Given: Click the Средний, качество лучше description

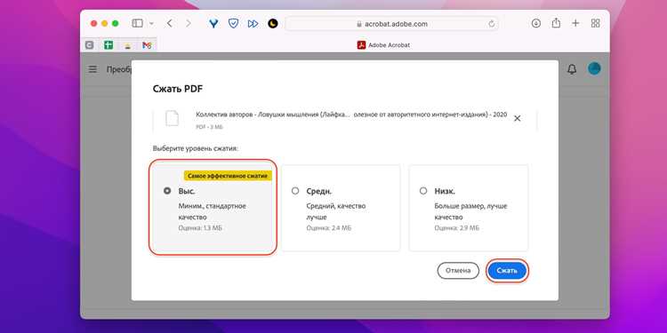Looking at the screenshot, I should pos(336,211).
